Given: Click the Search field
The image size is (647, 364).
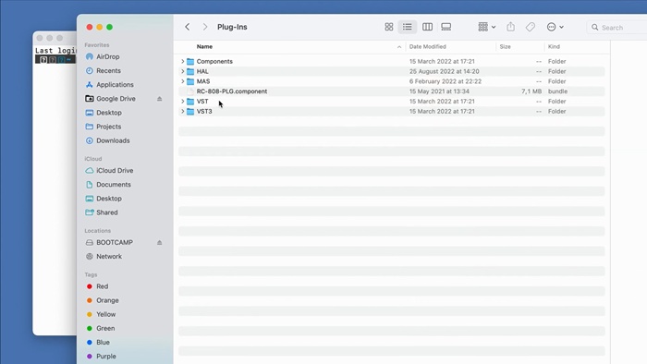Looking at the screenshot, I should pyautogui.click(x=616, y=28).
